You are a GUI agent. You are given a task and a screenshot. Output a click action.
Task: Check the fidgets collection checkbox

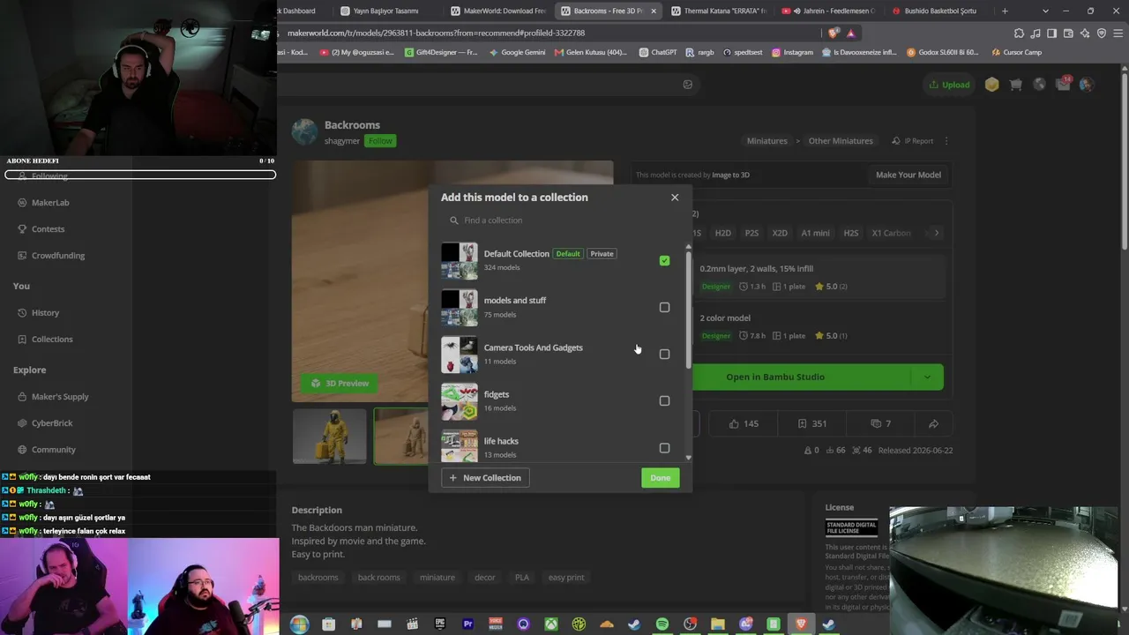664,401
